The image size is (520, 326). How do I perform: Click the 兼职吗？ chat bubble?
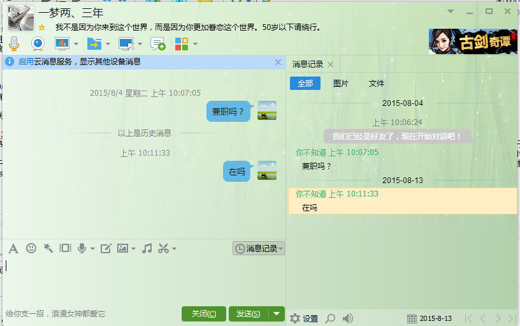[228, 112]
